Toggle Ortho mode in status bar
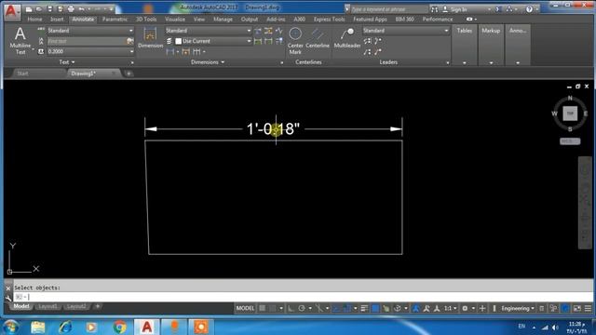596x335 pixels. (291, 308)
